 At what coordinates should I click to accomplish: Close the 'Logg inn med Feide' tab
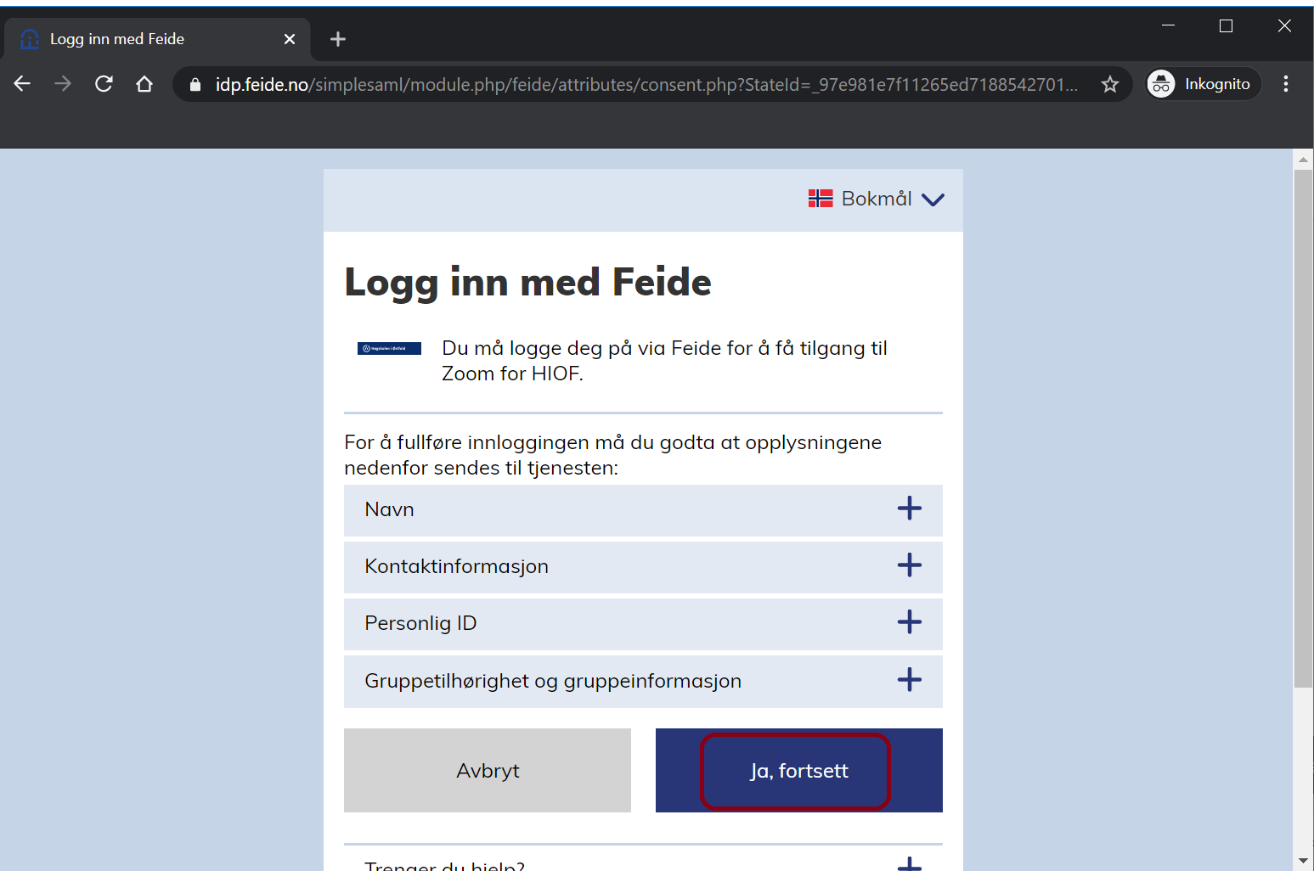290,39
